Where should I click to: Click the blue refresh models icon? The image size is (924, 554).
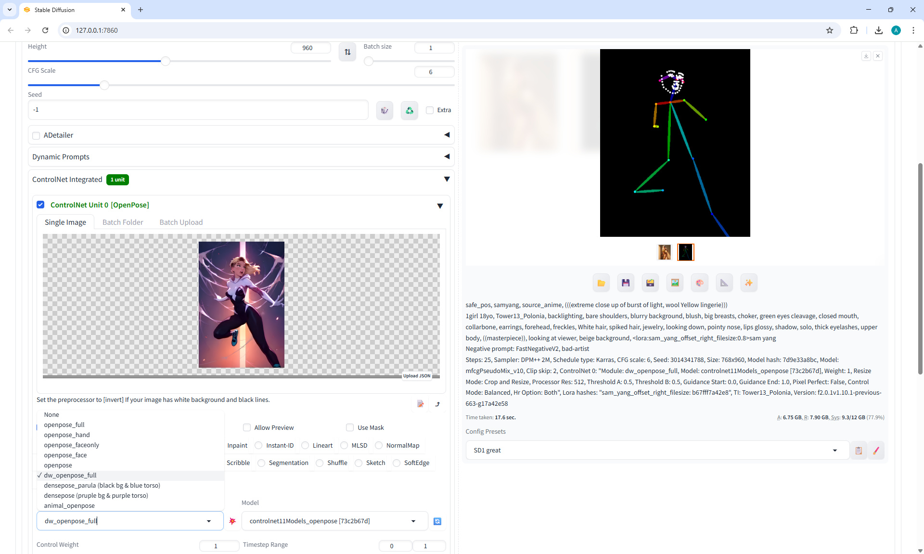[x=437, y=521]
